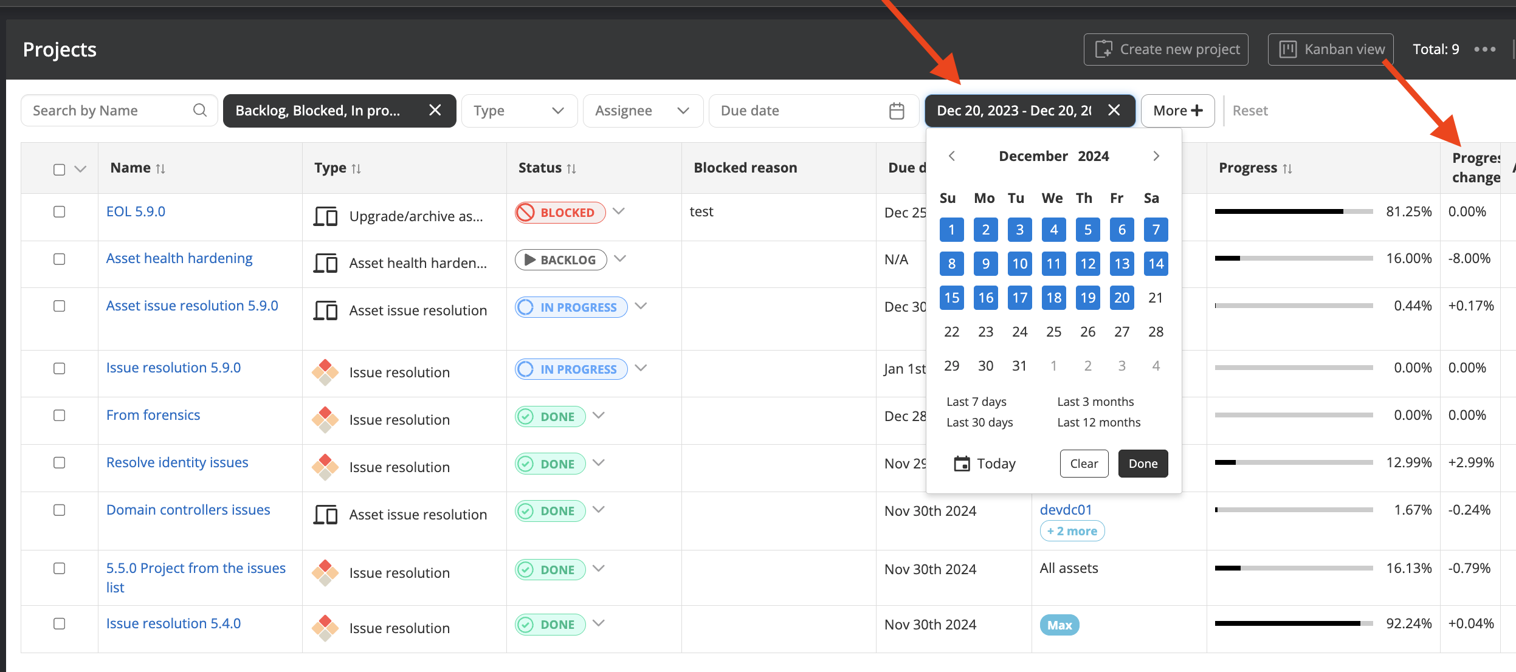Choose the Last 3 months preset
This screenshot has height=672, width=1516.
click(x=1095, y=402)
